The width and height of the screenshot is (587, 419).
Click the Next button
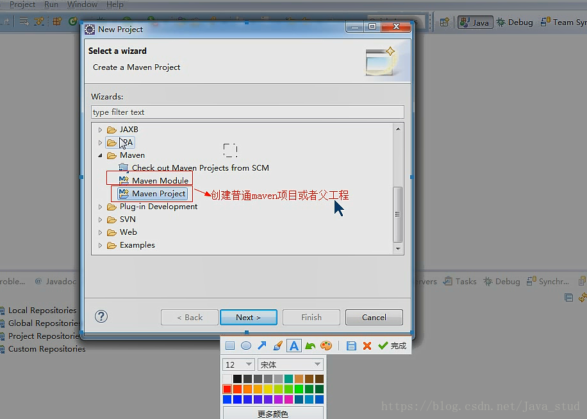pos(249,318)
